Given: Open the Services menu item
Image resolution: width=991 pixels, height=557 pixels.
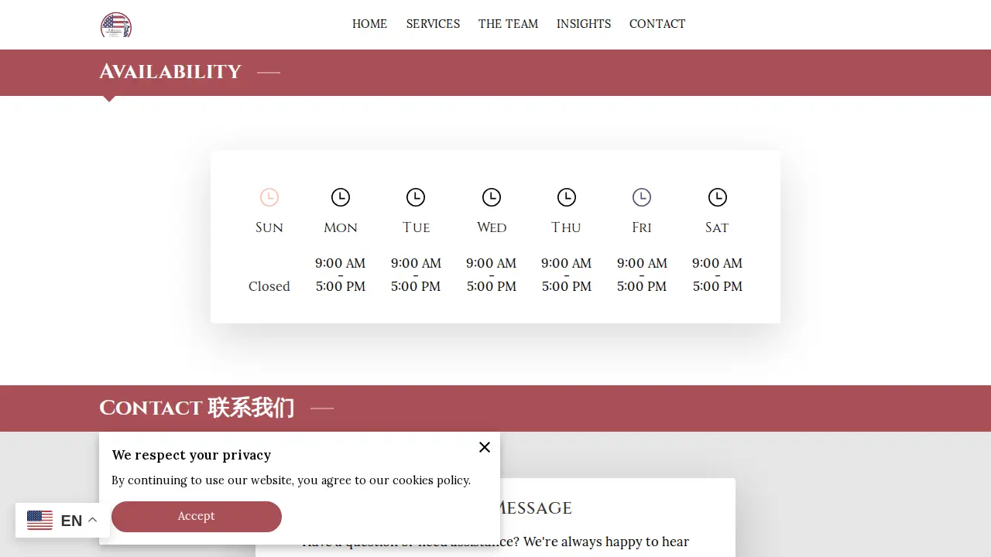Looking at the screenshot, I should pyautogui.click(x=433, y=24).
